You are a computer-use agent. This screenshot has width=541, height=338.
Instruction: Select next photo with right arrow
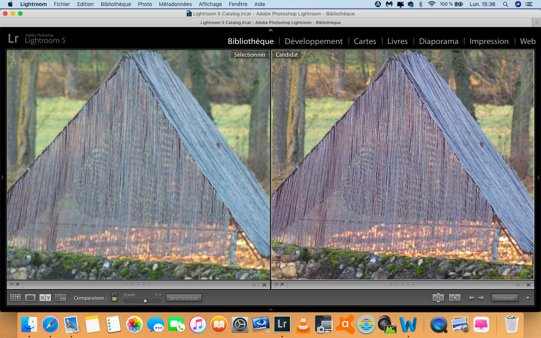click(x=481, y=298)
